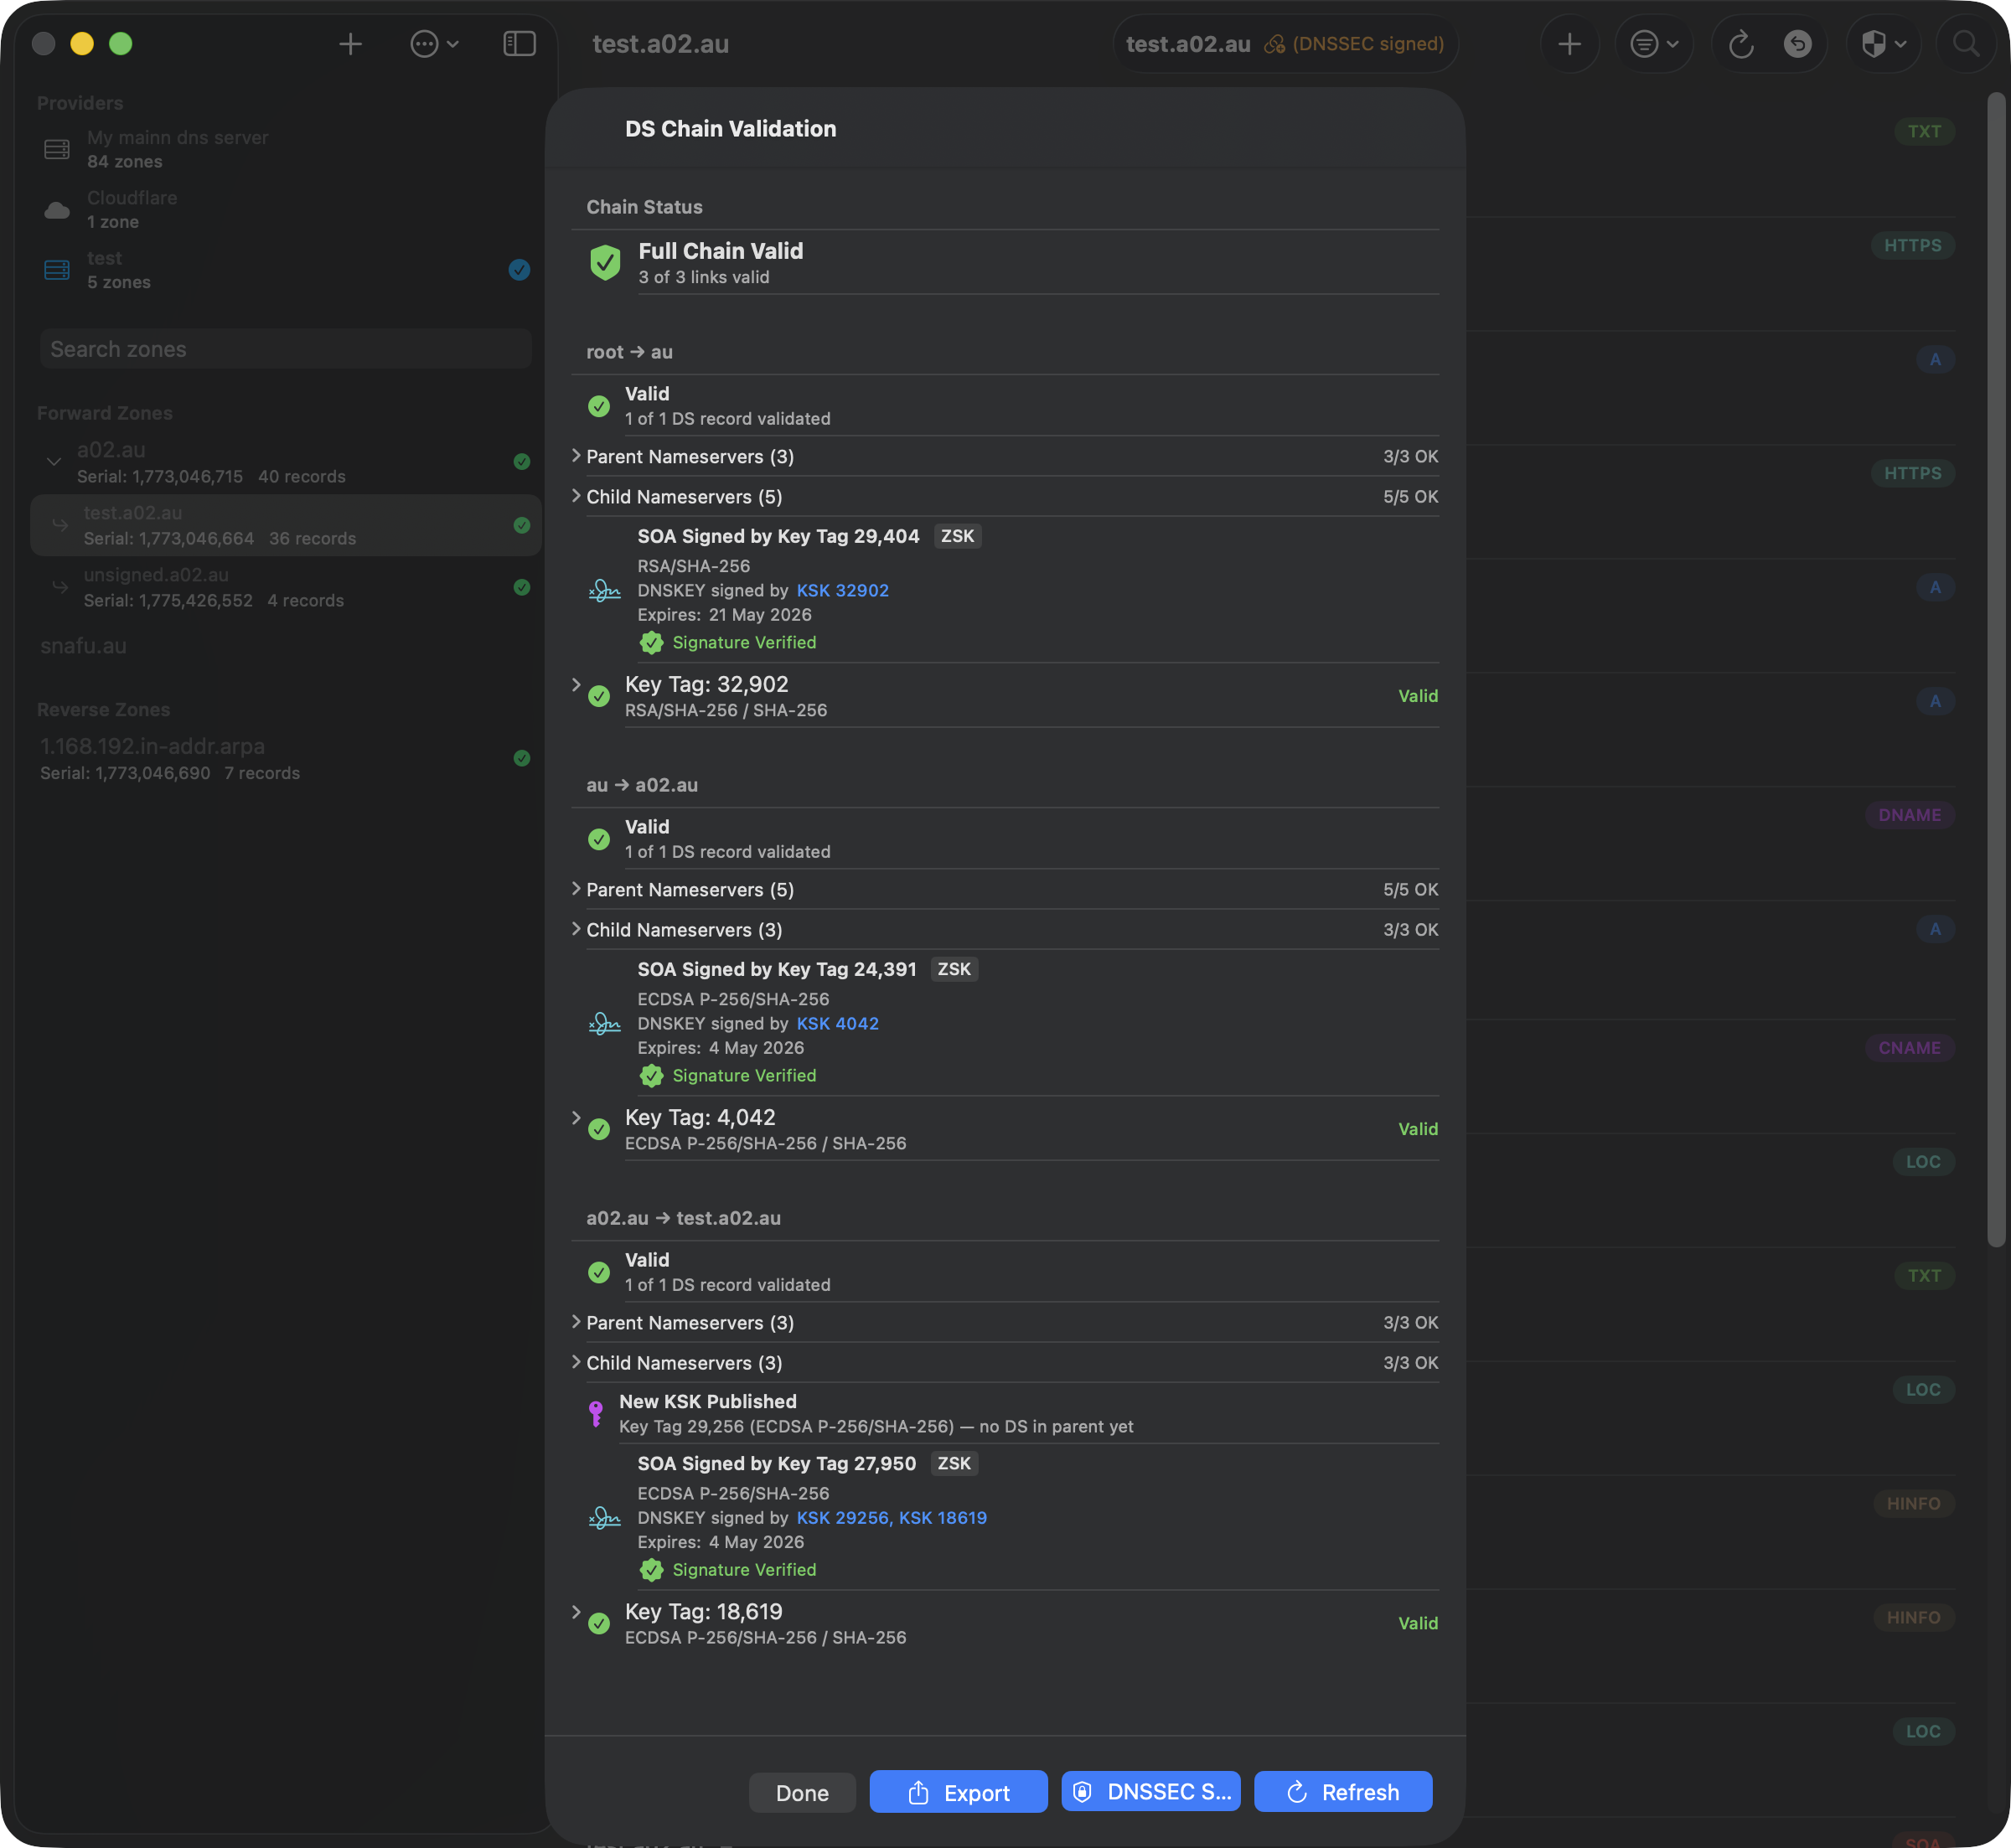Open the KSK 29256, KSK 18619 link
Screen dimensions: 2011x1848
(x=891, y=1517)
